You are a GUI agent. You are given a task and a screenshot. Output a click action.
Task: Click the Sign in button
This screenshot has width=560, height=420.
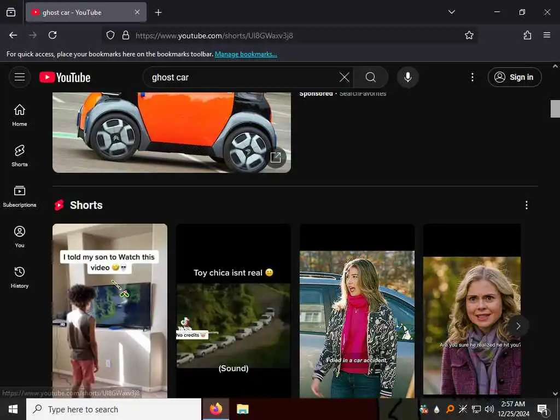pos(515,77)
